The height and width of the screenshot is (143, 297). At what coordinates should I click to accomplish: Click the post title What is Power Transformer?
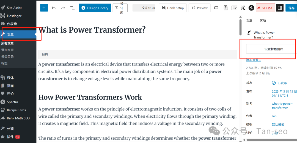point(92,30)
